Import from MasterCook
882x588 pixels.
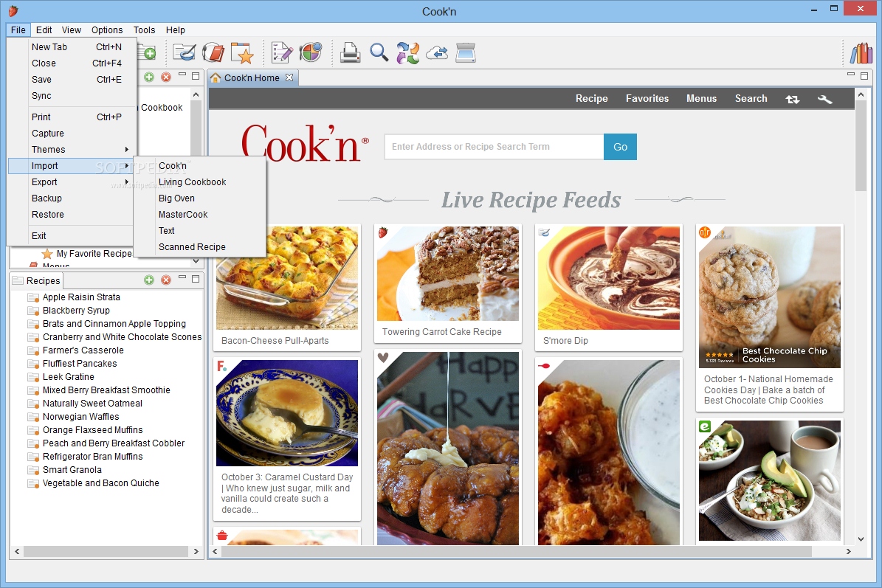[x=200, y=215]
